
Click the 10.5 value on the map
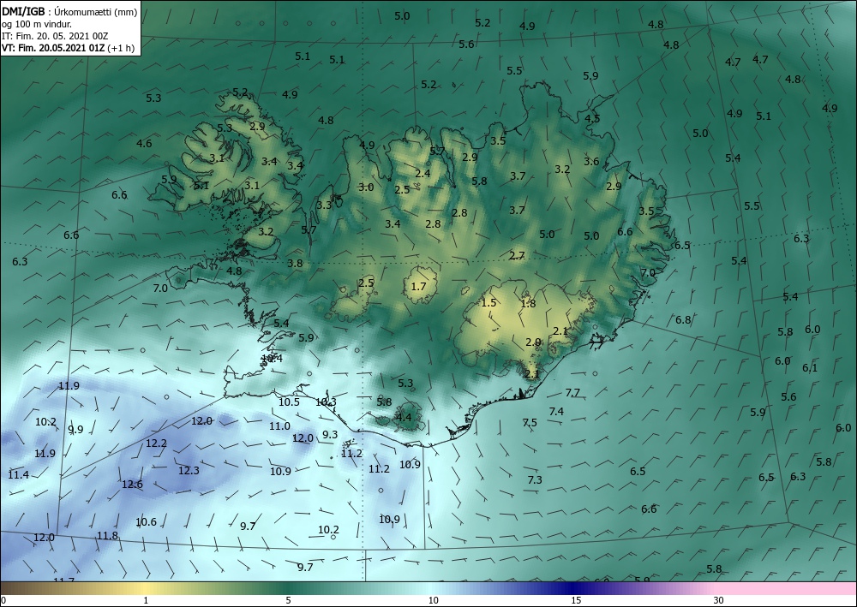coord(289,402)
